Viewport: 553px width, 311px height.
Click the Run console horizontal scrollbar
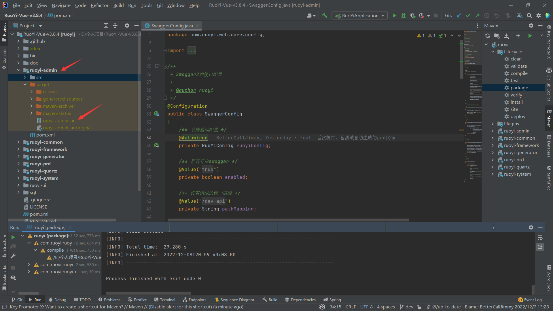point(148,293)
